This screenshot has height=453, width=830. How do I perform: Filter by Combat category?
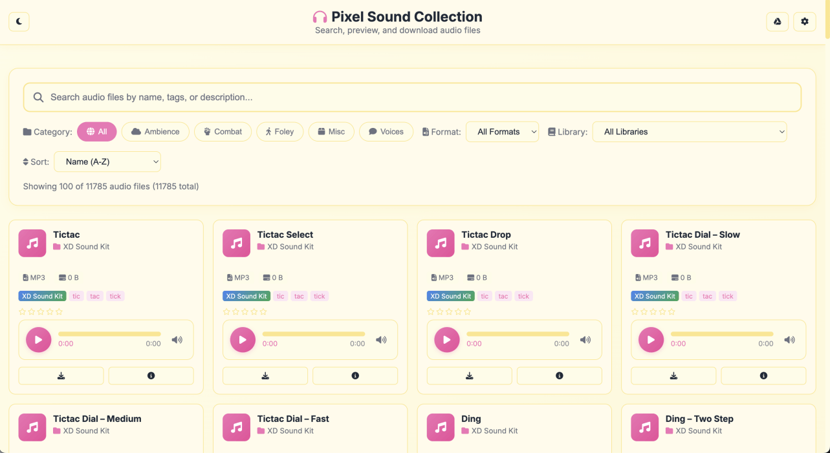[x=223, y=132]
